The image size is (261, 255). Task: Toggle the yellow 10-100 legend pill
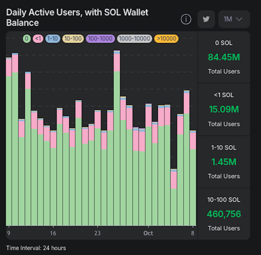pyautogui.click(x=73, y=39)
